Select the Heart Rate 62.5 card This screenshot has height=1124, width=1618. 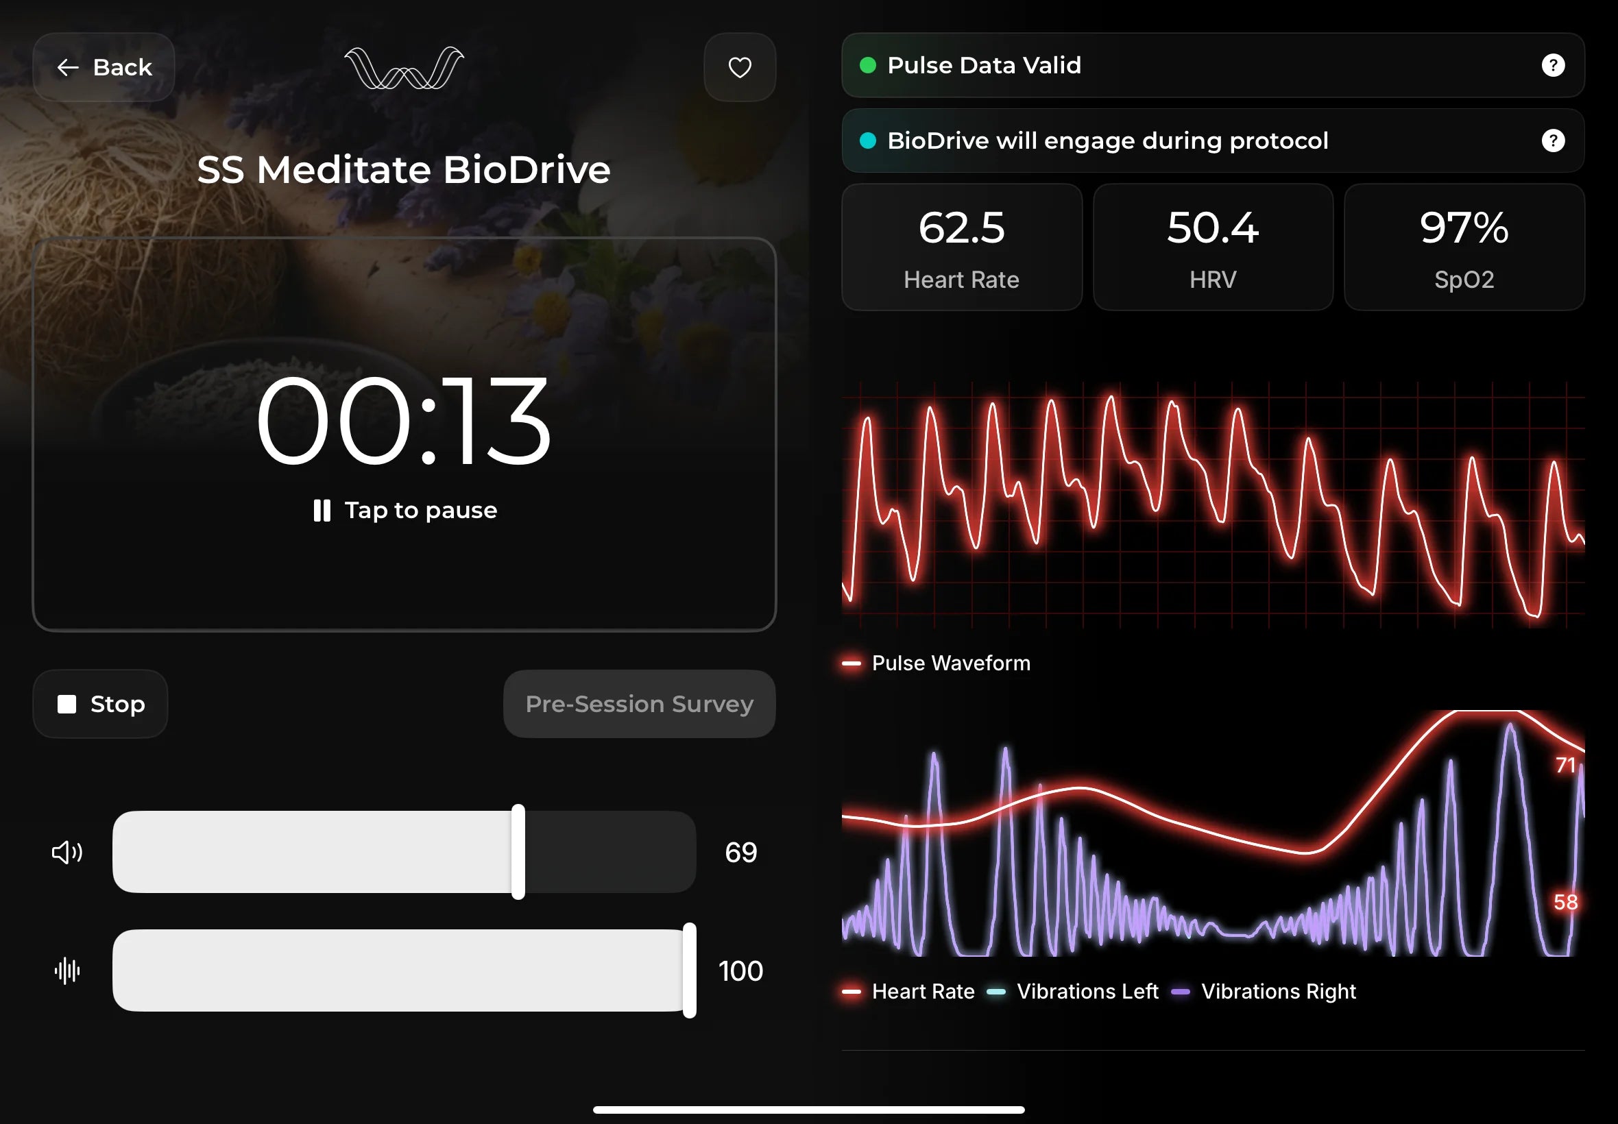point(961,247)
